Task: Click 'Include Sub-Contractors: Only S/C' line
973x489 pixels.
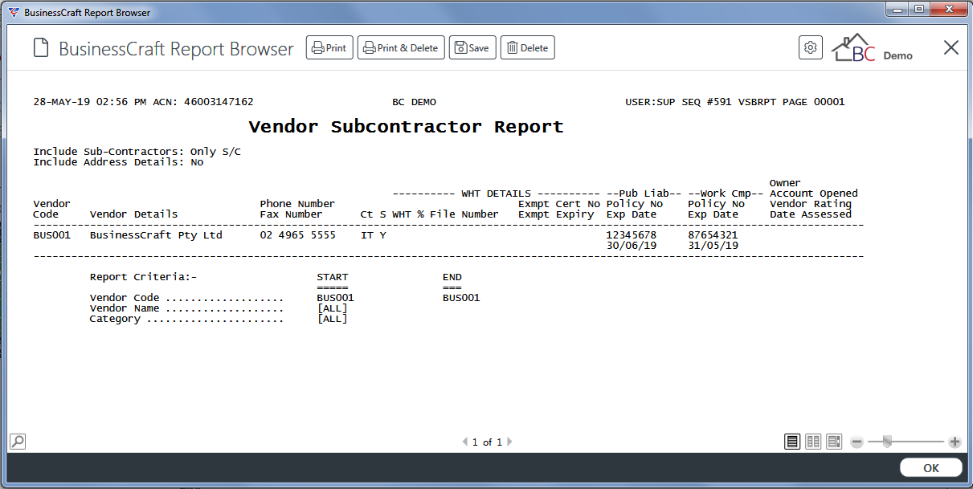Action: tap(137, 152)
